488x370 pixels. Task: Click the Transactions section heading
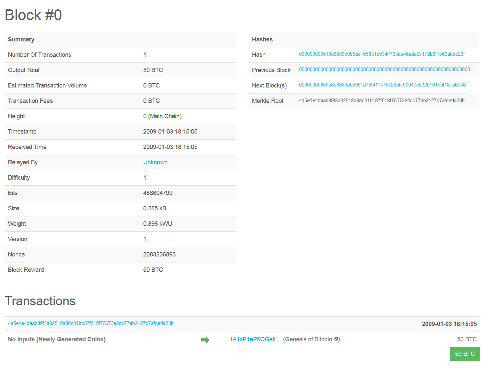point(40,301)
